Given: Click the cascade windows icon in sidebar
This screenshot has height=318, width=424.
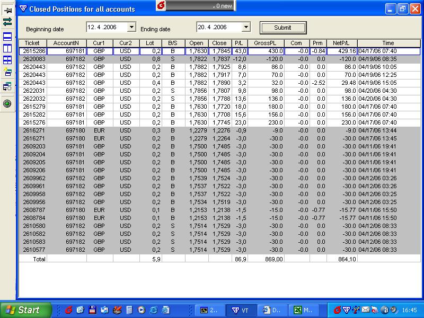Looking at the screenshot, I should pos(7,86).
